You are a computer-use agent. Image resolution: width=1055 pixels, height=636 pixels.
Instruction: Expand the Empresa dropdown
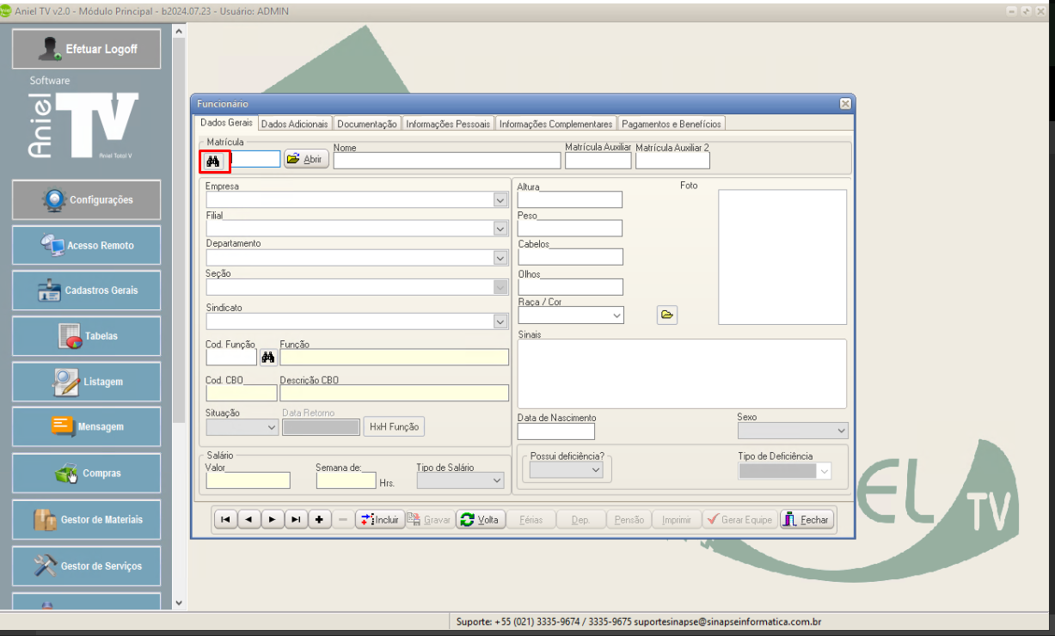[500, 199]
